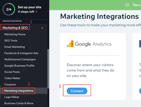This screenshot has height=107, width=141.
Task: Click the Google Analytics bar chart logo
Action: click(70, 44)
